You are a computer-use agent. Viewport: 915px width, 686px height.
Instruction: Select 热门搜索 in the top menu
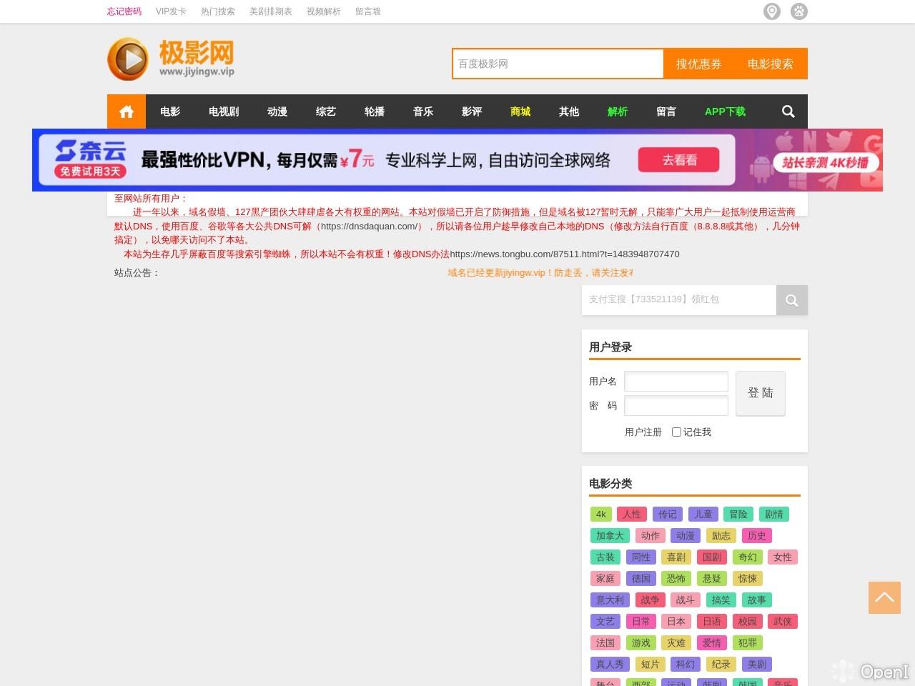click(217, 11)
